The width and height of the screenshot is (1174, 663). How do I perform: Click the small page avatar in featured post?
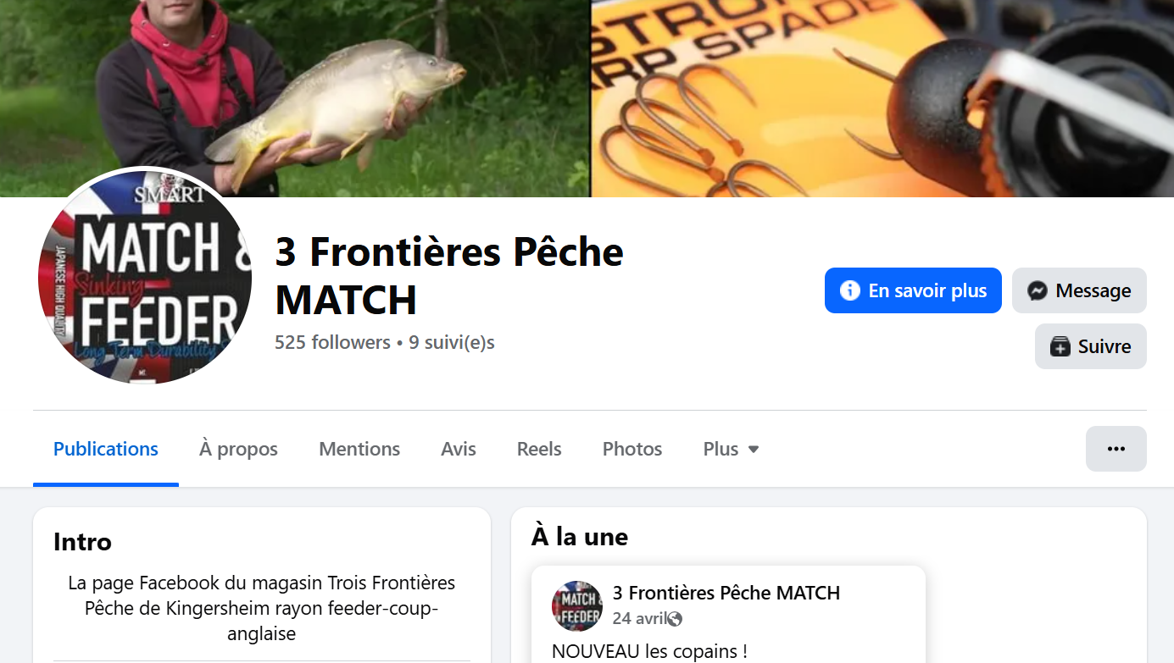(x=577, y=605)
